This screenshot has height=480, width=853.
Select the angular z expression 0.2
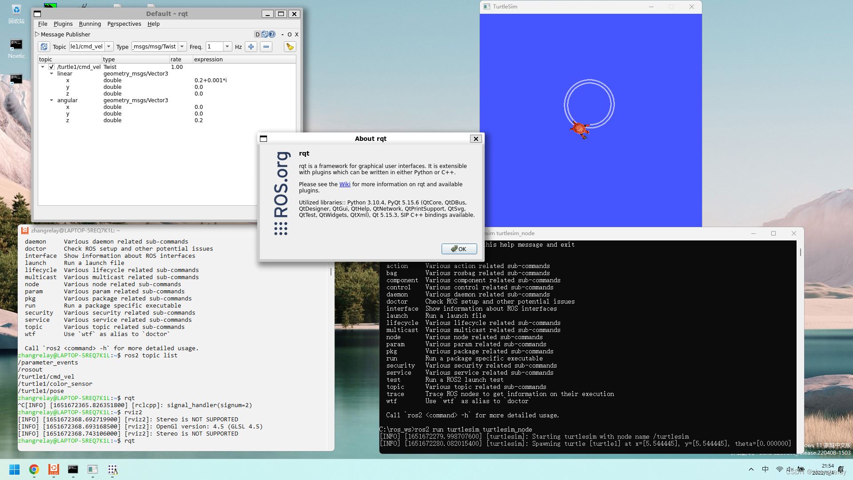(199, 120)
